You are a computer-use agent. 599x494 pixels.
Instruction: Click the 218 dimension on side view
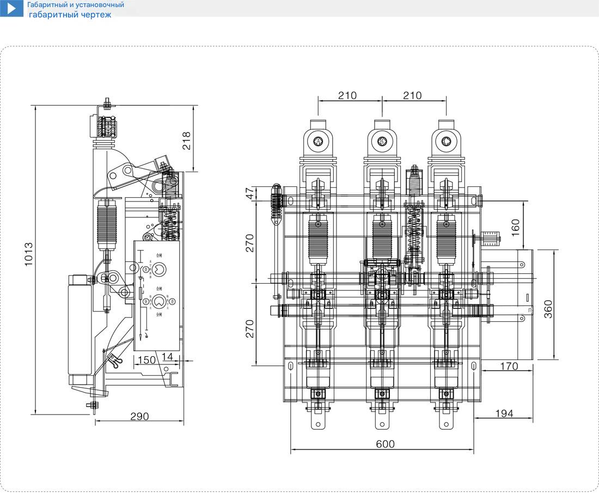click(186, 142)
